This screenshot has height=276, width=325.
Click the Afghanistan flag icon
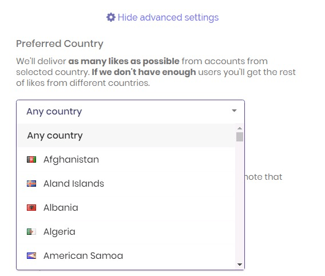[31, 159]
